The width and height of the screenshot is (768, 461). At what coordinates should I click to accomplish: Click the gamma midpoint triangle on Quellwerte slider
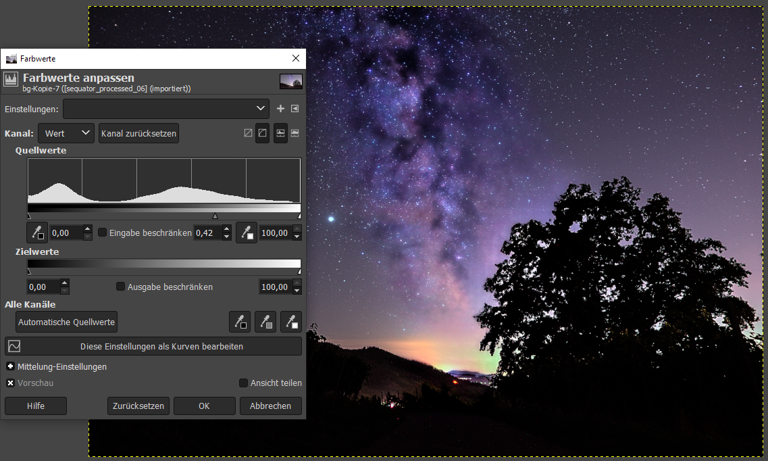[x=215, y=216]
